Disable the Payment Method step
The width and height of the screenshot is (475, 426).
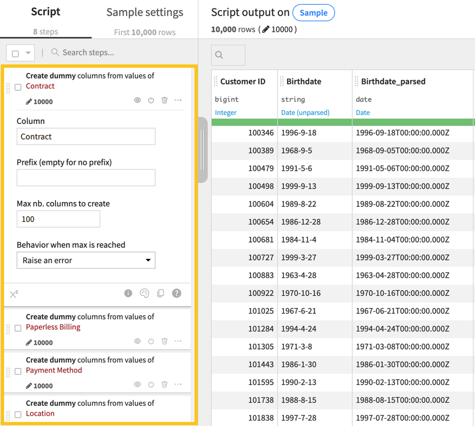tap(151, 384)
